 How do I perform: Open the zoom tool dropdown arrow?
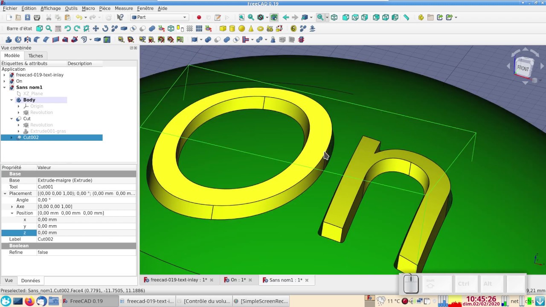click(327, 17)
